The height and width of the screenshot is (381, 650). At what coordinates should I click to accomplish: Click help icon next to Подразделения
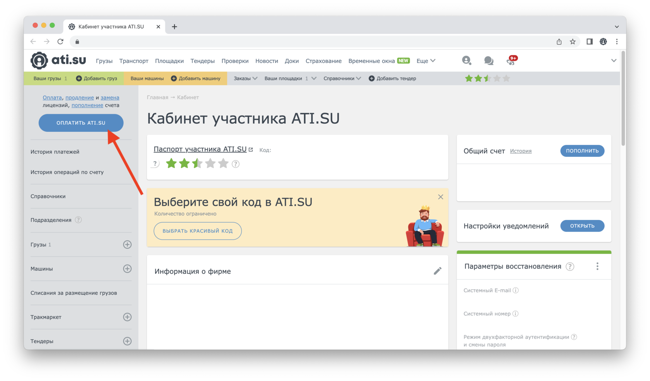click(78, 220)
